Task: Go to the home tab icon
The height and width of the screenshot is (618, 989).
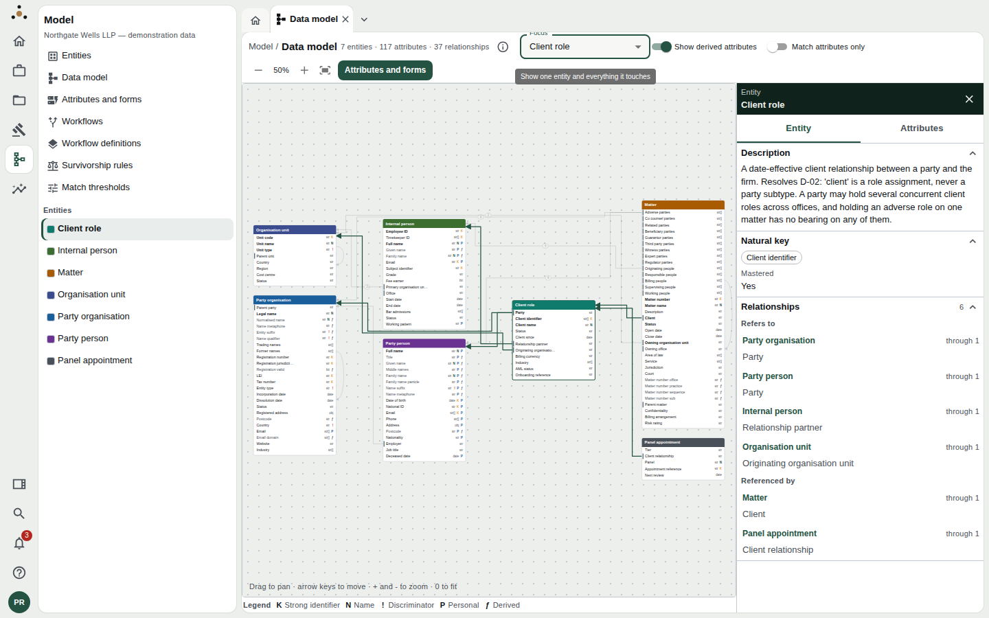Action: coord(255,20)
